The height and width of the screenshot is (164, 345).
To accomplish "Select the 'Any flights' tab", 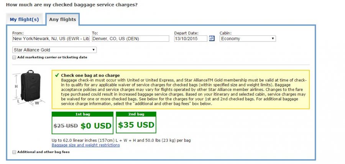I will pos(62,19).
